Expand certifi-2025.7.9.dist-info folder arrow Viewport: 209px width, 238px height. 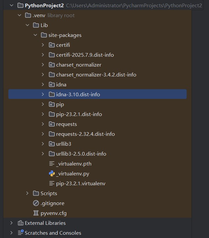(43, 55)
